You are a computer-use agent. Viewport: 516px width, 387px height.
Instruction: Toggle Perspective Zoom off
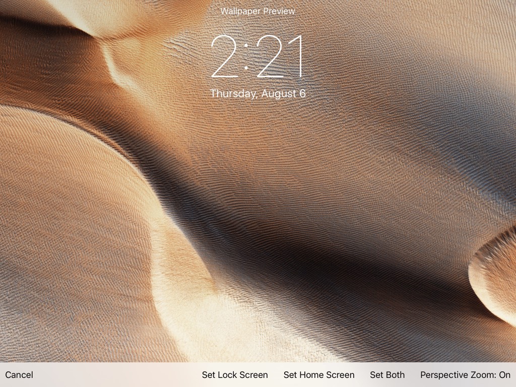tap(465, 375)
